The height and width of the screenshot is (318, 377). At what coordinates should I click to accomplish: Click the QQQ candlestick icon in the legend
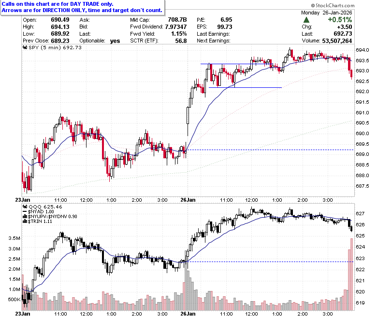[25, 207]
